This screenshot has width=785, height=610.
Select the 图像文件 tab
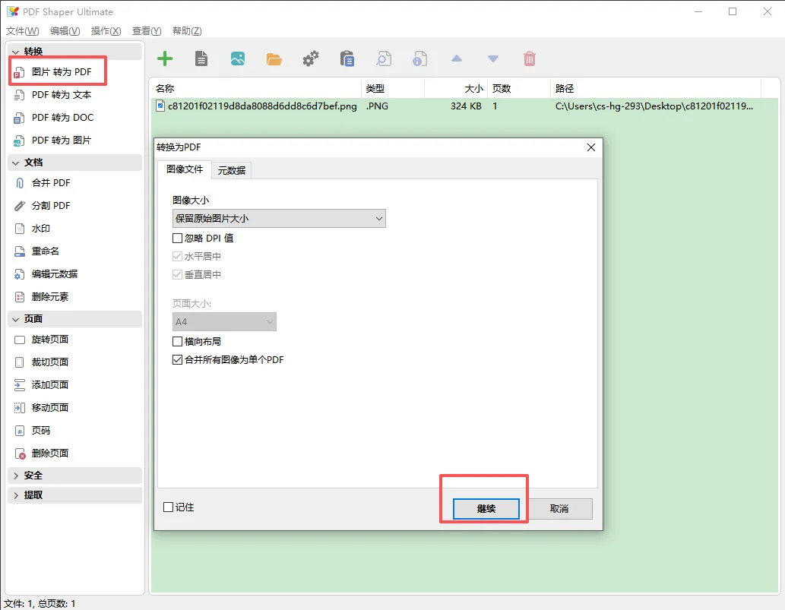(x=185, y=169)
